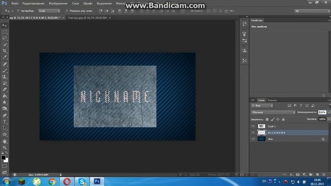Open the Обычные blend mode dropdown
The width and height of the screenshot is (331, 186).
tap(273, 113)
